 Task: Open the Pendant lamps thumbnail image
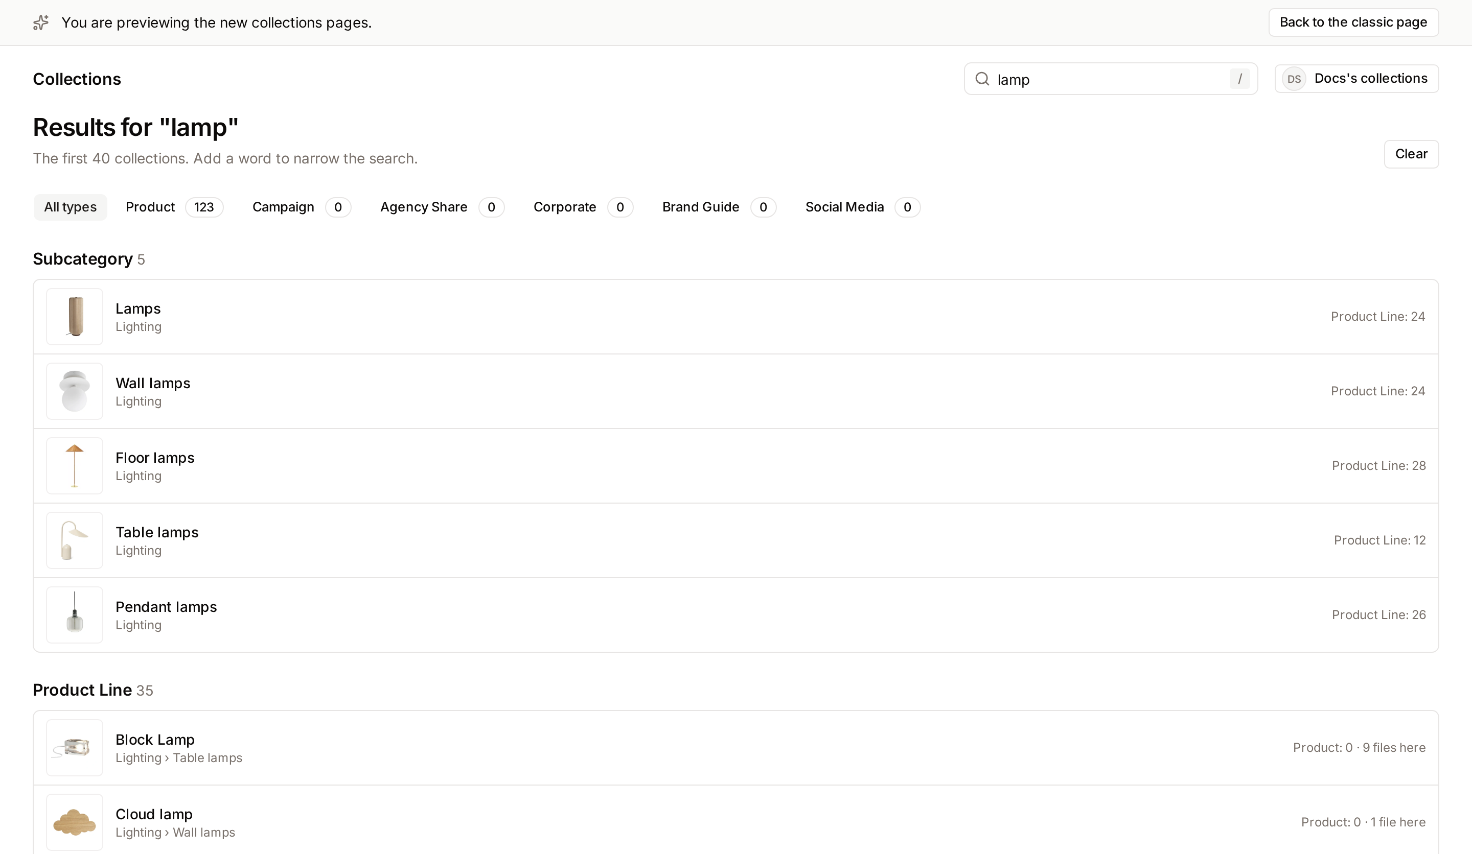(75, 615)
